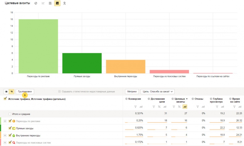
Task: Switch the table to flat list view
Action: (6, 91)
